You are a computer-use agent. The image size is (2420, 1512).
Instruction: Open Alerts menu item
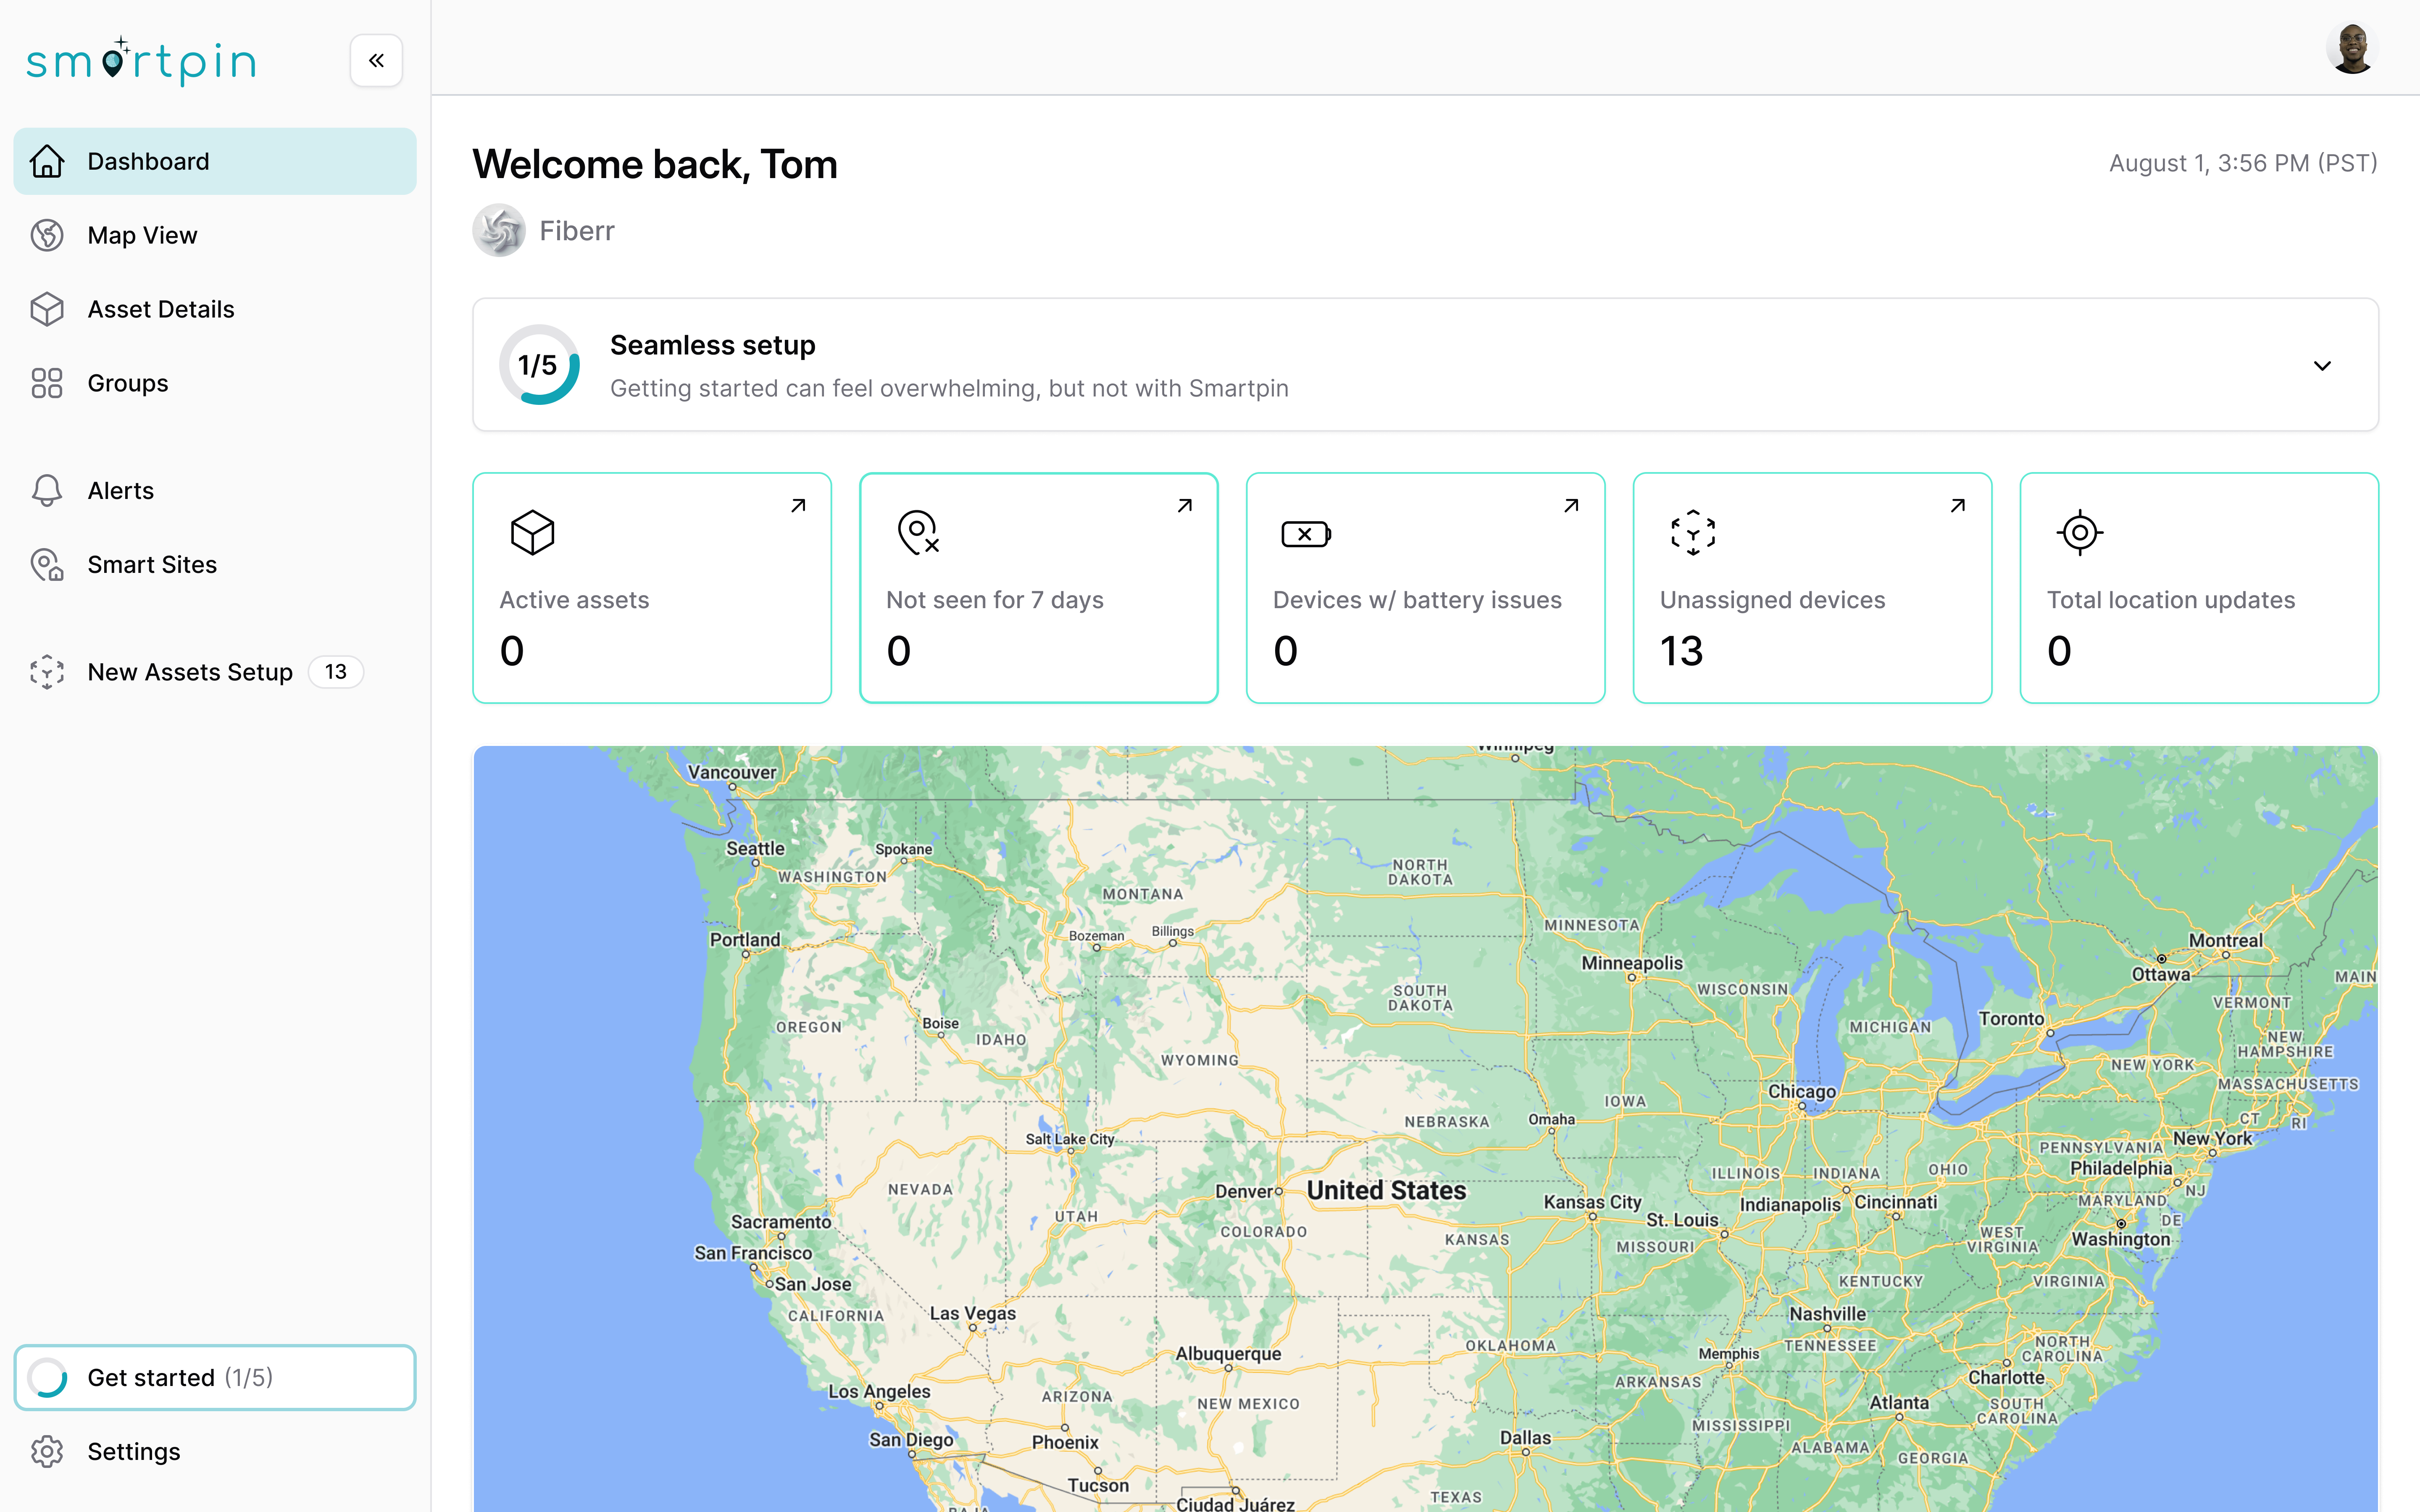point(215,490)
